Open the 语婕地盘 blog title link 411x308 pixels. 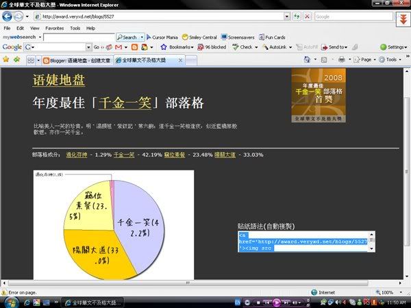(58, 81)
